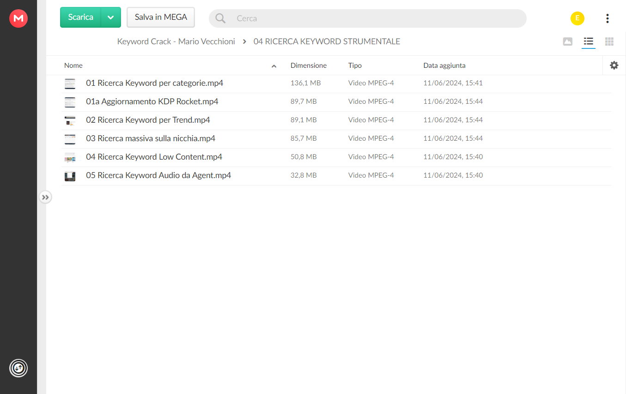The width and height of the screenshot is (626, 394).
Task: Open the transfers icon in sidebar
Action: tap(18, 368)
